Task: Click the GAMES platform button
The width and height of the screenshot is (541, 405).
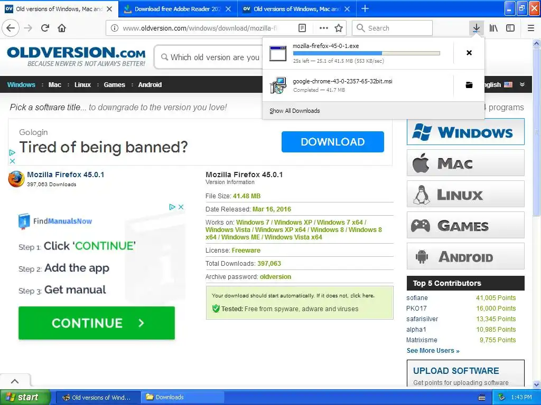Action: point(465,225)
